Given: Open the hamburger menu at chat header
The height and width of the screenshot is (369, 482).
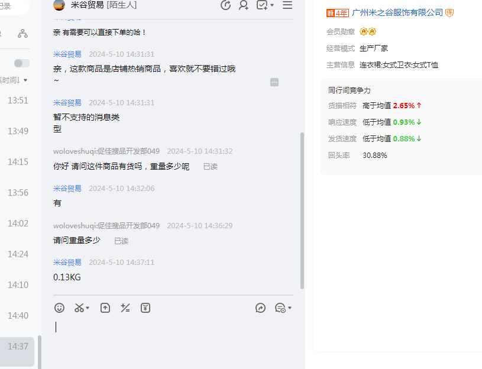Looking at the screenshot, I should pyautogui.click(x=287, y=5).
